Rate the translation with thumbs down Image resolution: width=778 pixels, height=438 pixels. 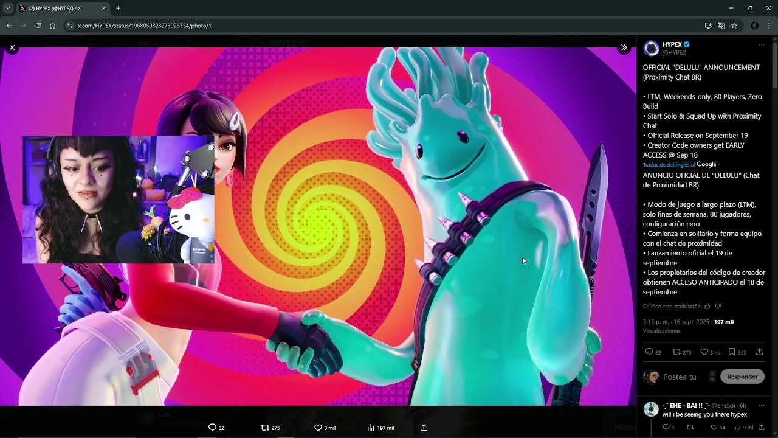718,306
